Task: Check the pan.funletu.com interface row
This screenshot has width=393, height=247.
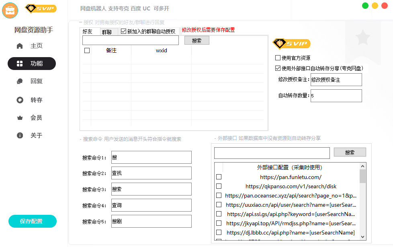Action: [219, 177]
